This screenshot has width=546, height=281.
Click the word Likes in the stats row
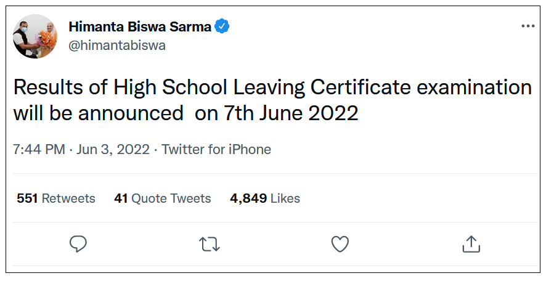pos(285,198)
